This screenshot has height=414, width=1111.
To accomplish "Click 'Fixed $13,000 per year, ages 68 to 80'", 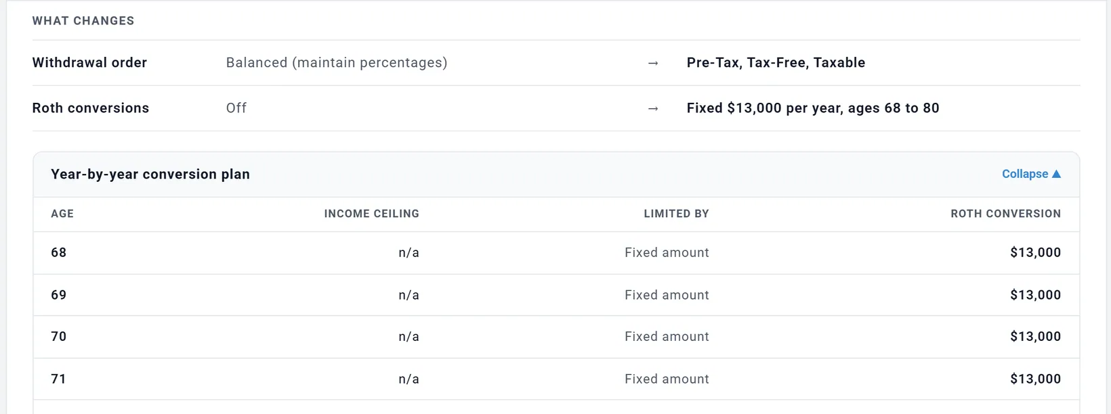I will click(x=813, y=108).
